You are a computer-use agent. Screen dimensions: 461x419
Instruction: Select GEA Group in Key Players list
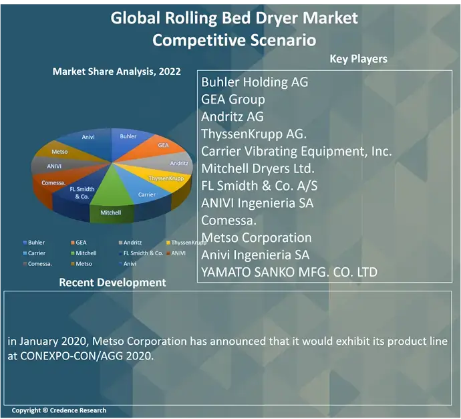click(233, 100)
